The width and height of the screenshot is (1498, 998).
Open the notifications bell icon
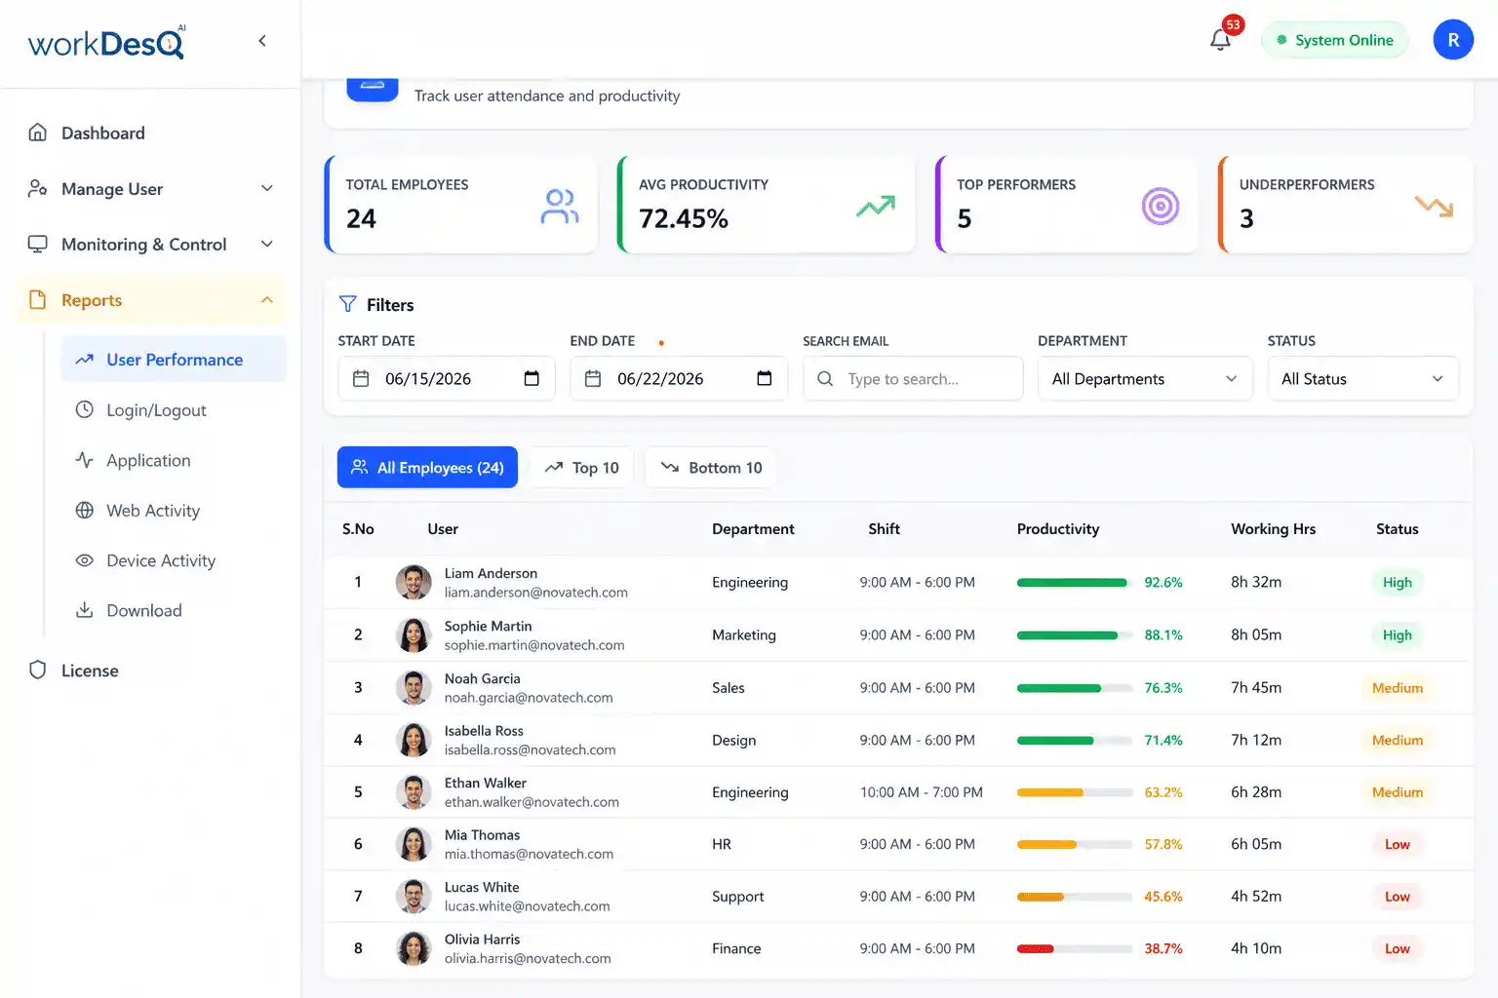(x=1220, y=40)
